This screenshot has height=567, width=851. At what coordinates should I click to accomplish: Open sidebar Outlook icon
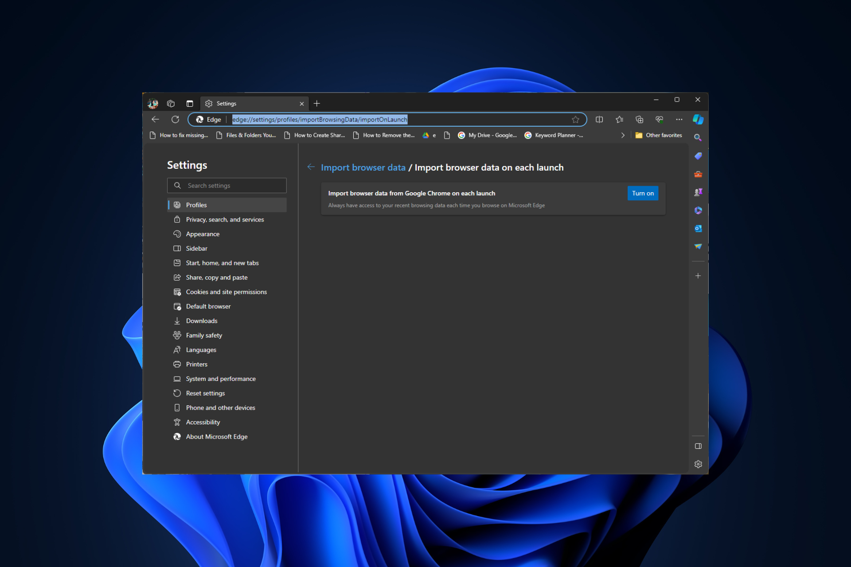[698, 229]
